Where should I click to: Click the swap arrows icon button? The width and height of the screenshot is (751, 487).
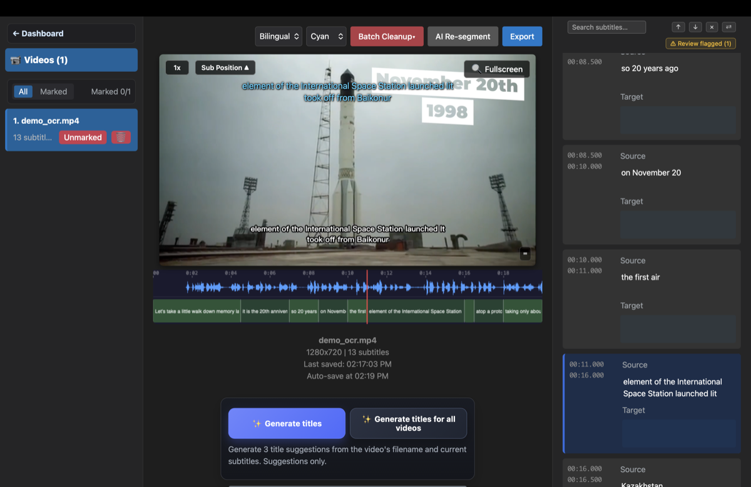(728, 27)
